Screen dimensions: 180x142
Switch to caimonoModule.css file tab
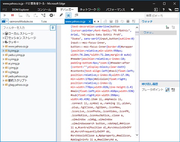(21, 21)
